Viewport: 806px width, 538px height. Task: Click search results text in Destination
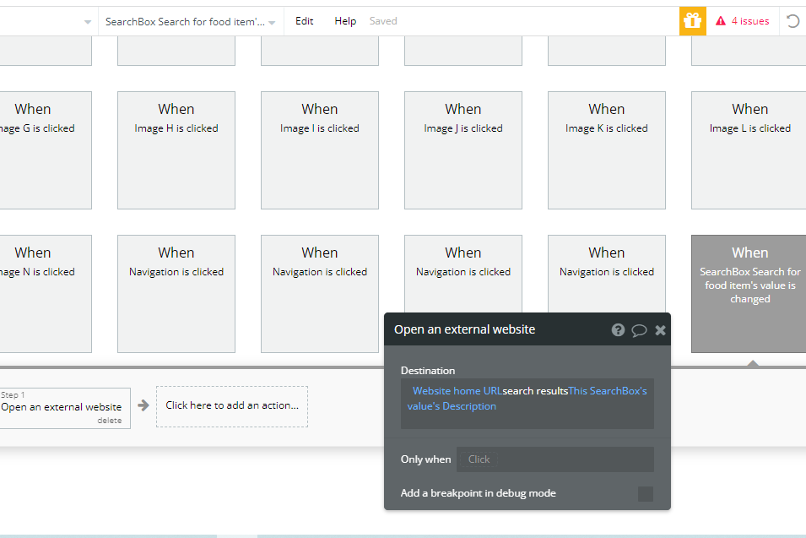pyautogui.click(x=535, y=391)
